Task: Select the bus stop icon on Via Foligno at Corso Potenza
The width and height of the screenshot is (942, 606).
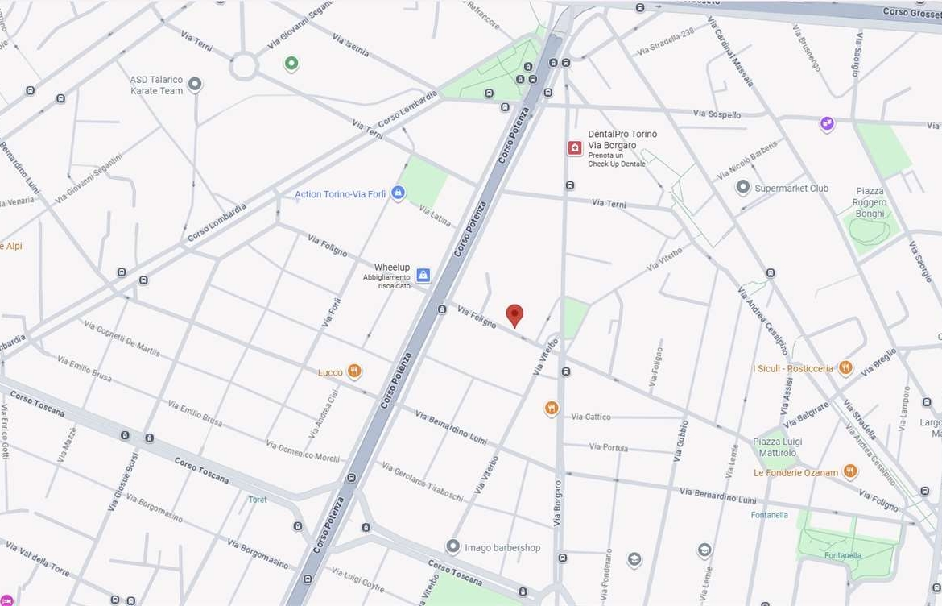Action: (x=442, y=309)
